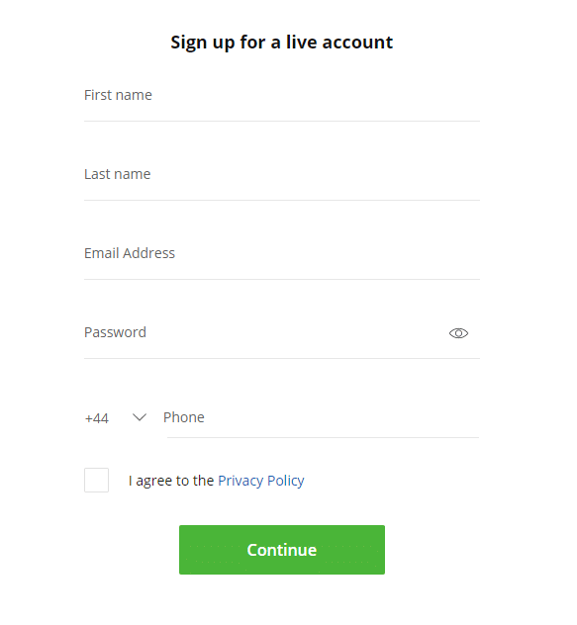577x625 pixels.
Task: Click the Email Address placeholder label
Action: coord(130,253)
